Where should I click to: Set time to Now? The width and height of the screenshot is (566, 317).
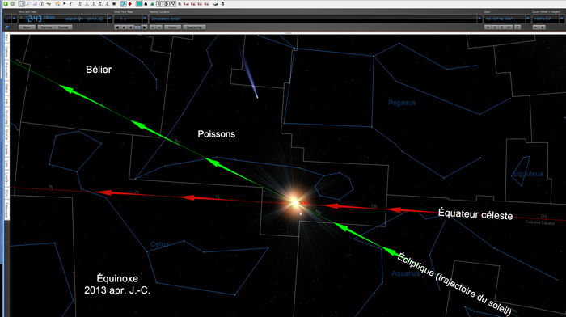point(27,27)
